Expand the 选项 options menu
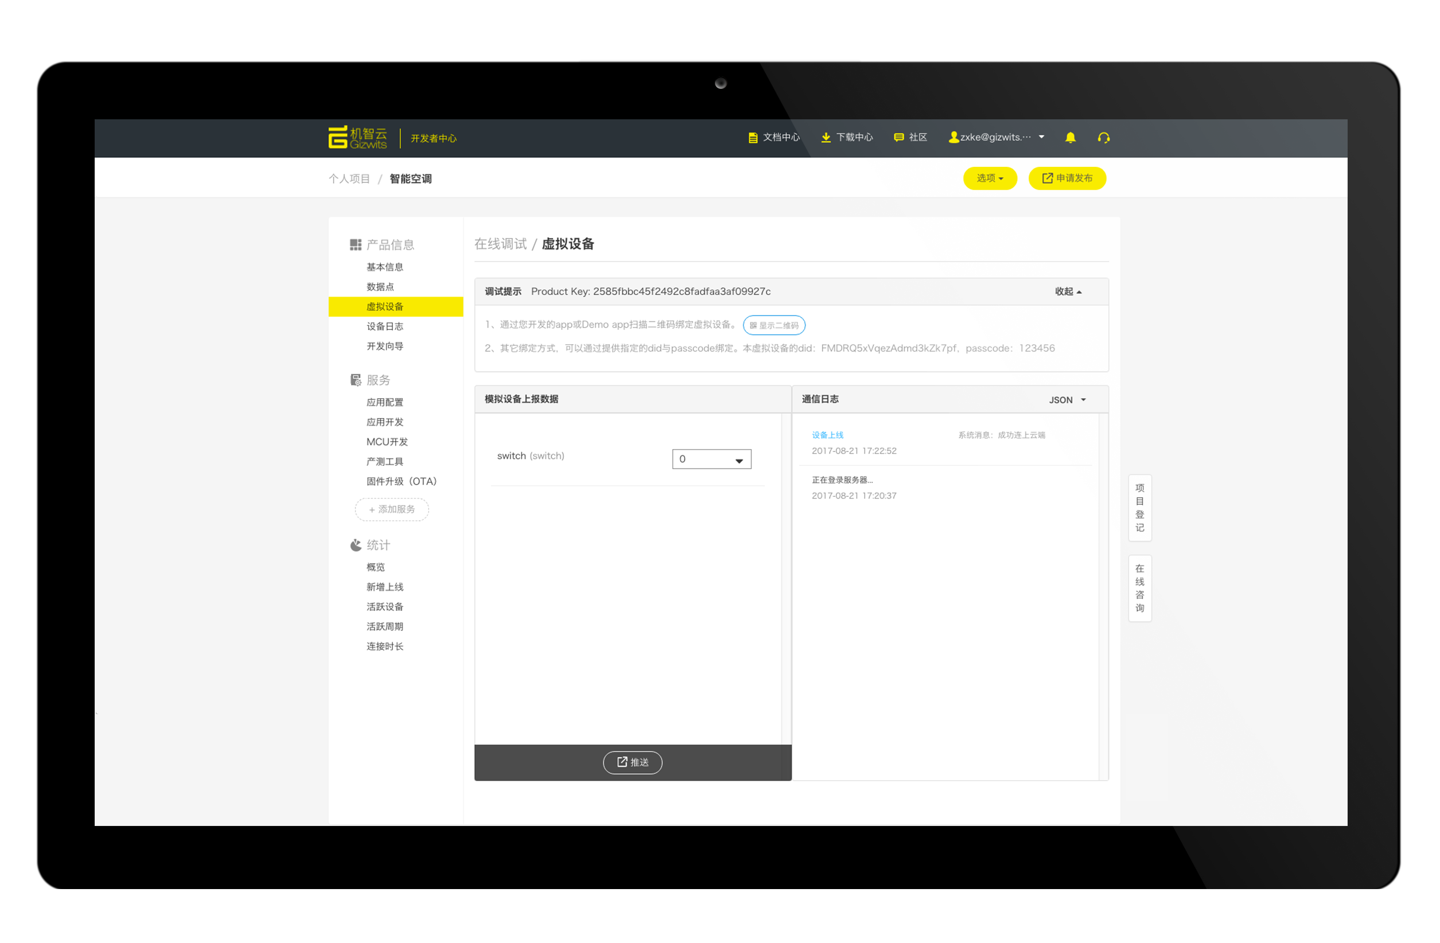Viewport: 1440px width, 943px height. click(x=989, y=178)
